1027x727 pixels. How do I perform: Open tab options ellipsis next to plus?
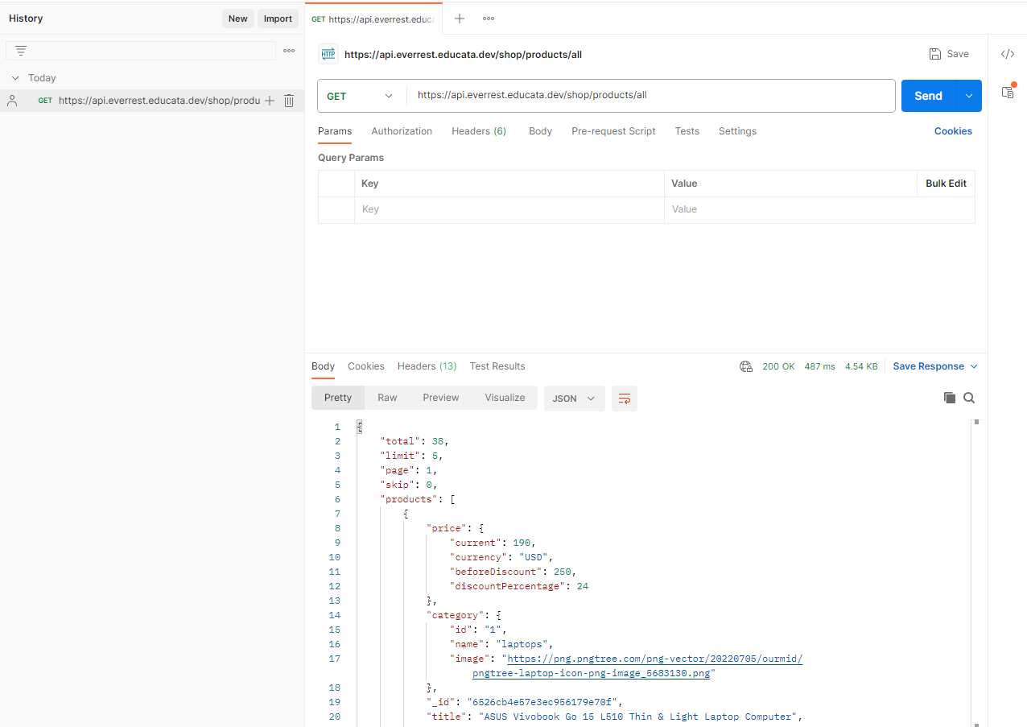pos(489,19)
